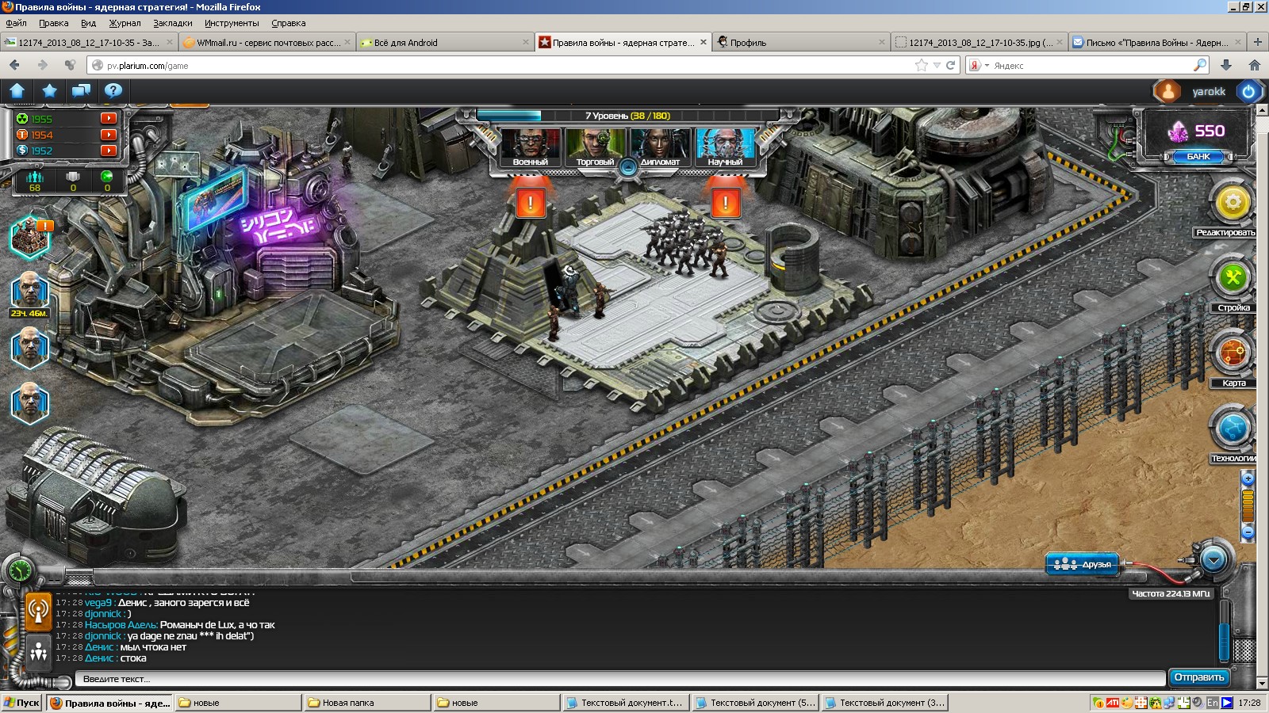Viewport: 1269px width, 713px height.
Task: Click the crystal count 550
Action: pyautogui.click(x=1210, y=131)
